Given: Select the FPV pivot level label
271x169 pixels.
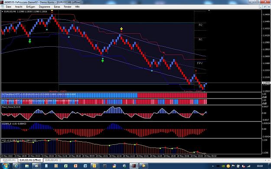Looking at the screenshot, I should click(x=200, y=63).
